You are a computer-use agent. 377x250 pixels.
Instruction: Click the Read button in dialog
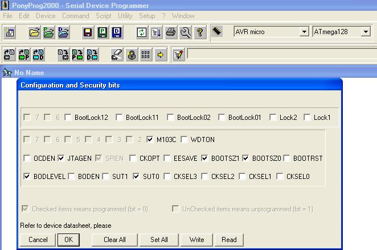(229, 240)
